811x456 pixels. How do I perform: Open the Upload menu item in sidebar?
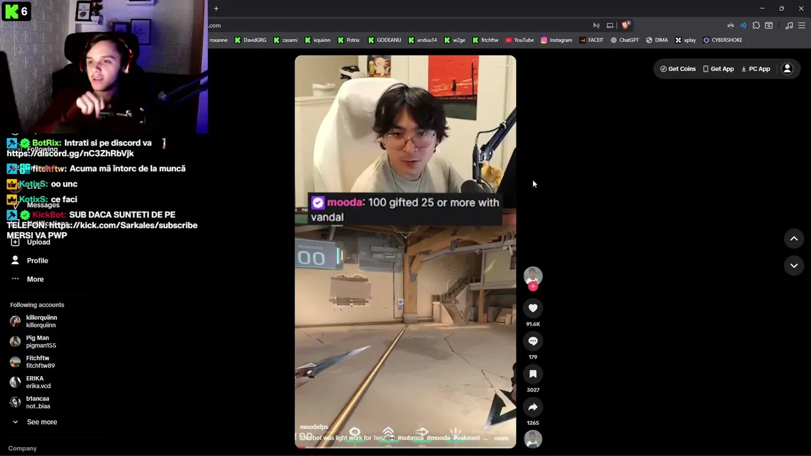click(x=31, y=243)
